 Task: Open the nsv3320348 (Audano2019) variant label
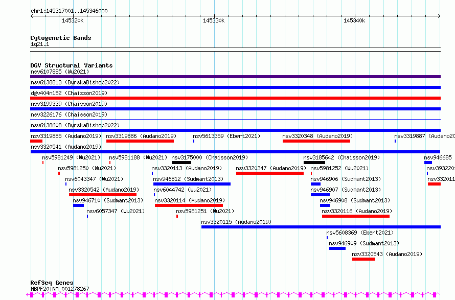pyautogui.click(x=318, y=136)
